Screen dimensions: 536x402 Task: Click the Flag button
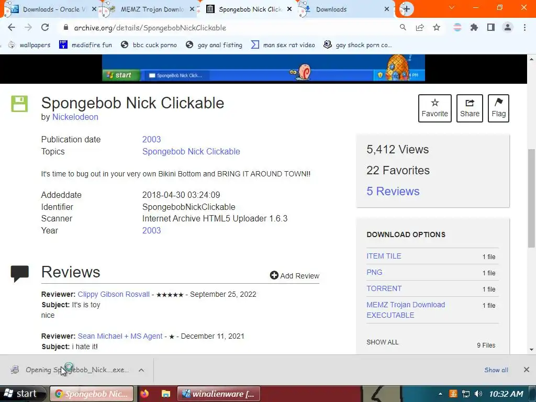coord(498,108)
